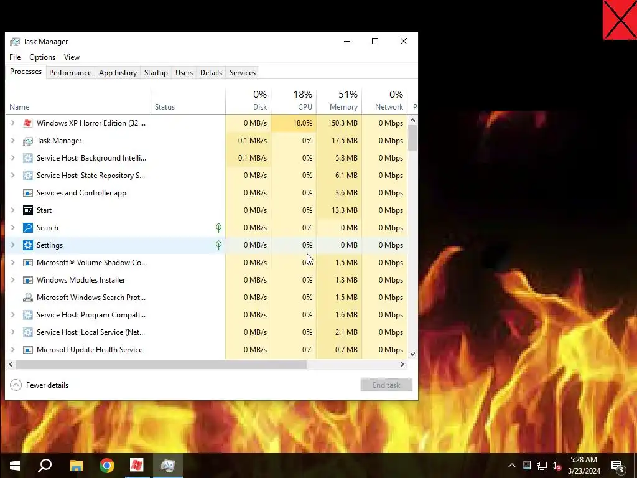This screenshot has height=478, width=637.
Task: Click the Settings process gear icon
Action: (x=27, y=245)
